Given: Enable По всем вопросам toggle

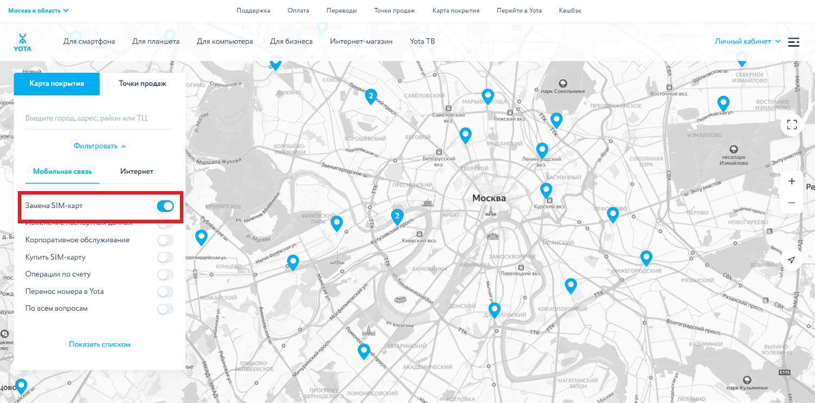Looking at the screenshot, I should click(x=165, y=308).
